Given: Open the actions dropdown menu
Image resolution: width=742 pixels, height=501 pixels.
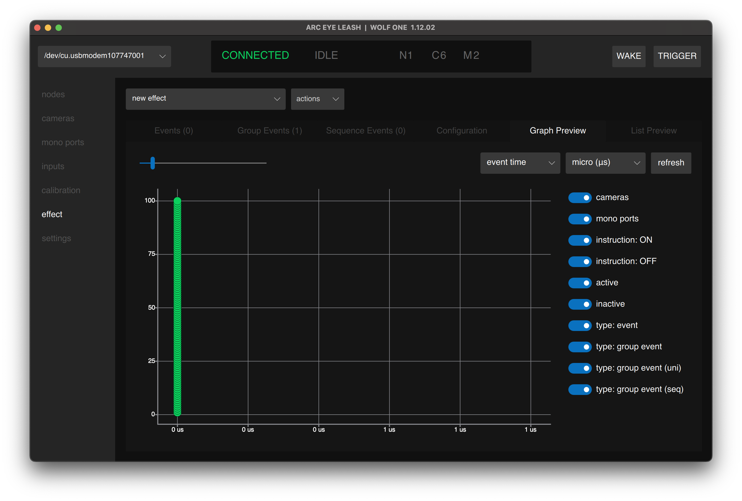Looking at the screenshot, I should (x=317, y=99).
